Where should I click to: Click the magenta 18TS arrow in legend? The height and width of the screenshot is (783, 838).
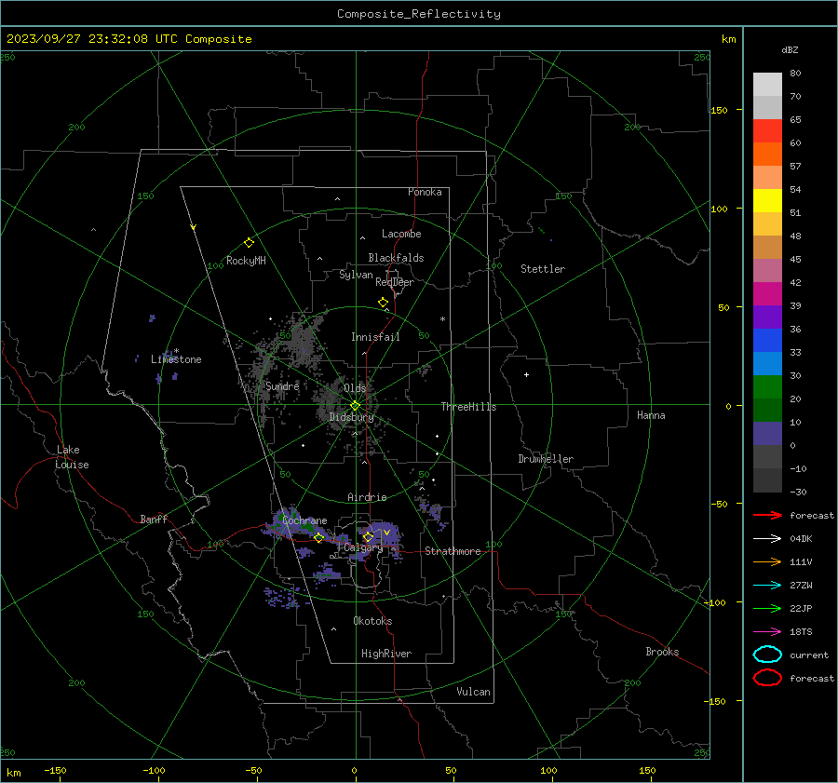pyautogui.click(x=767, y=632)
